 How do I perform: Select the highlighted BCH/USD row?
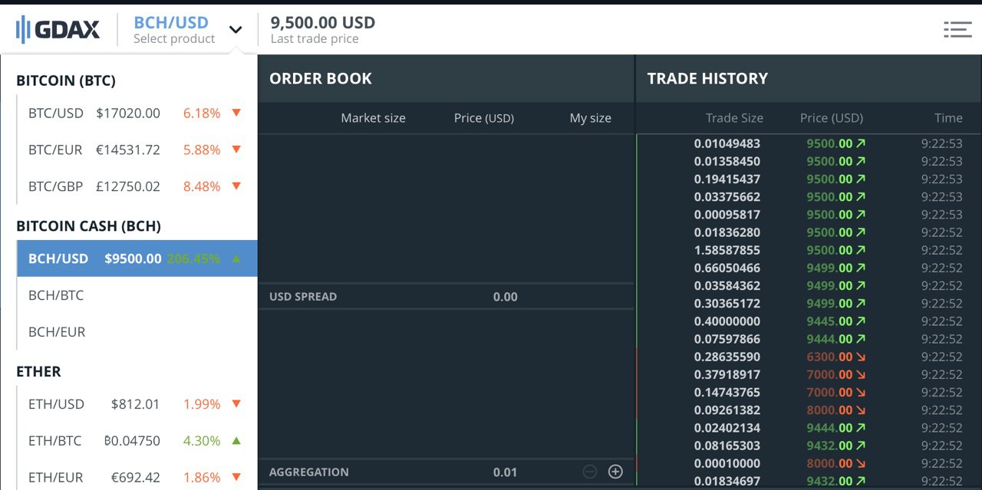(x=137, y=258)
